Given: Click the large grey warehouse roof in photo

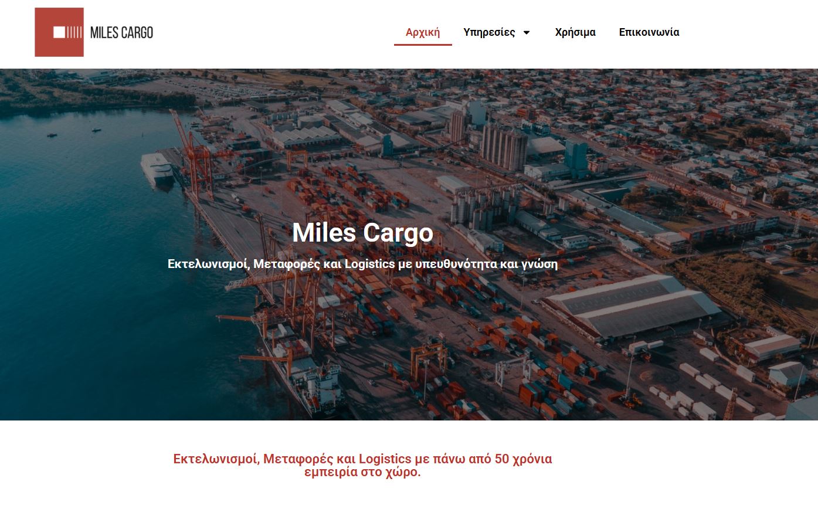Looking at the screenshot, I should click(630, 305).
